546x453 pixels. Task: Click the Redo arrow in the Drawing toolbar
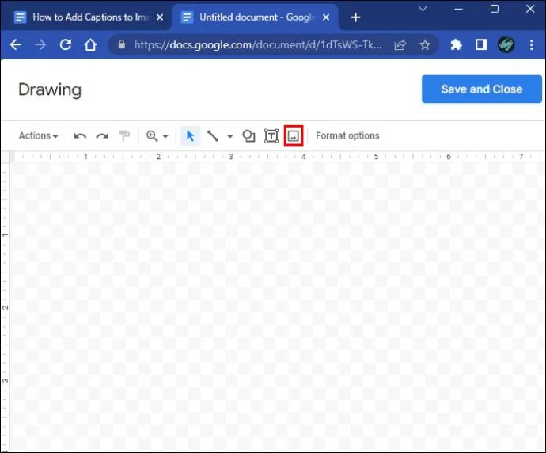tap(102, 136)
